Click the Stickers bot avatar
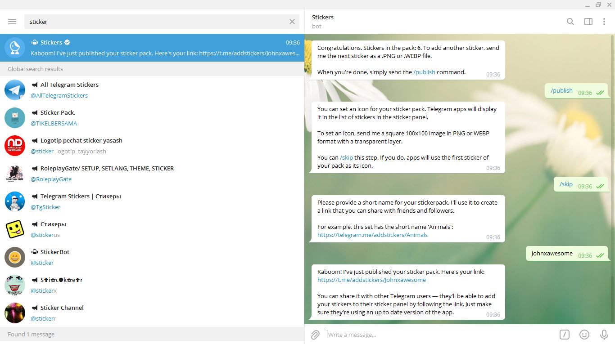The image size is (615, 344). click(15, 48)
